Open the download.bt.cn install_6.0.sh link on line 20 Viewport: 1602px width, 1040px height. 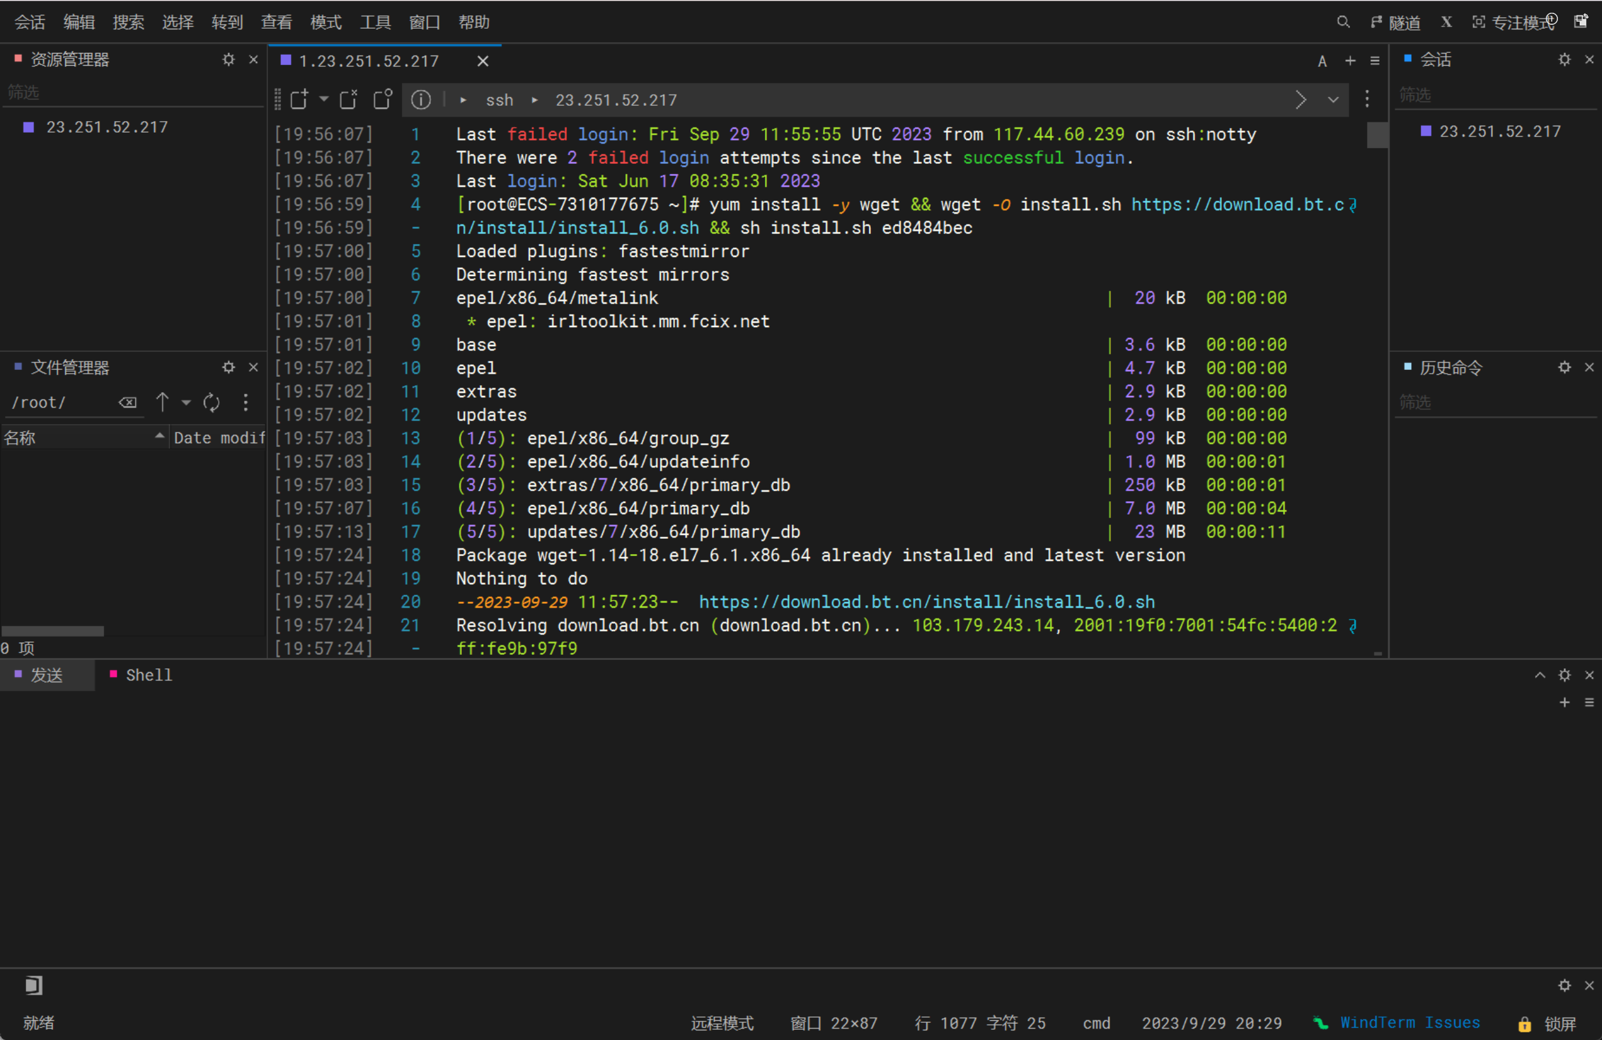[927, 602]
